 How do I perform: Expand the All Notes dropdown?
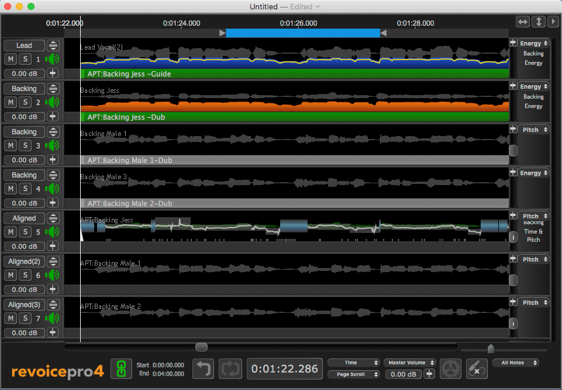(x=516, y=363)
